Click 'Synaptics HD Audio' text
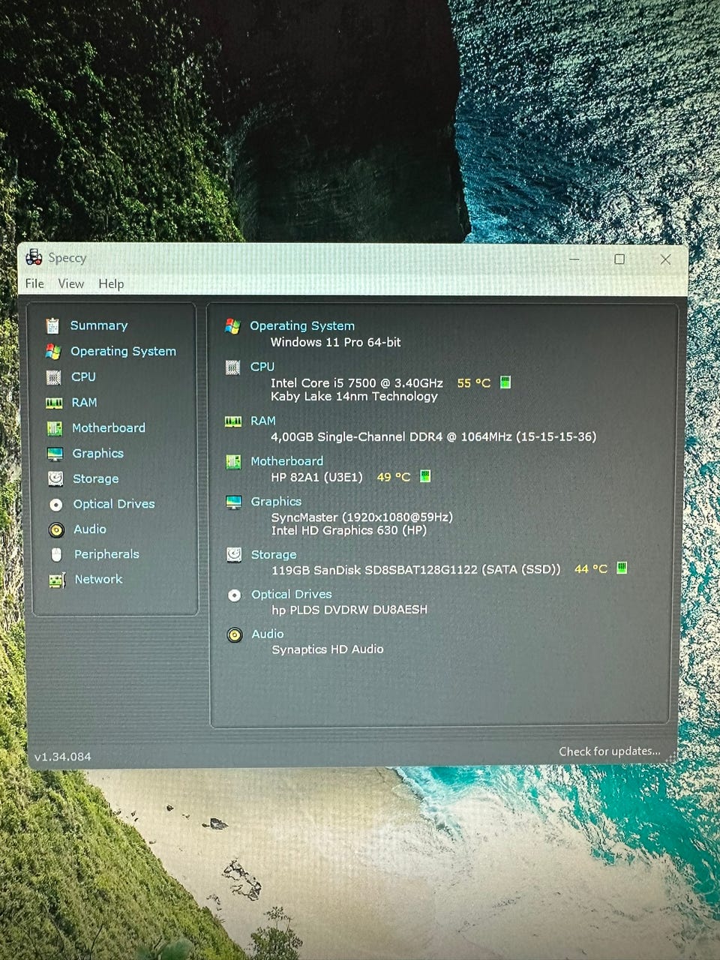720x960 pixels. (x=328, y=649)
